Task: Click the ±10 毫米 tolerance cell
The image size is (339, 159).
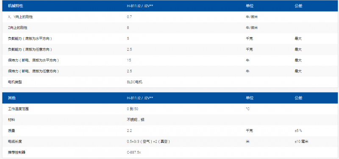Action: click(301, 142)
